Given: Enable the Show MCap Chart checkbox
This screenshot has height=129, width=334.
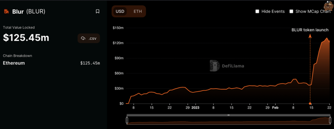Looking at the screenshot, I should point(291,11).
